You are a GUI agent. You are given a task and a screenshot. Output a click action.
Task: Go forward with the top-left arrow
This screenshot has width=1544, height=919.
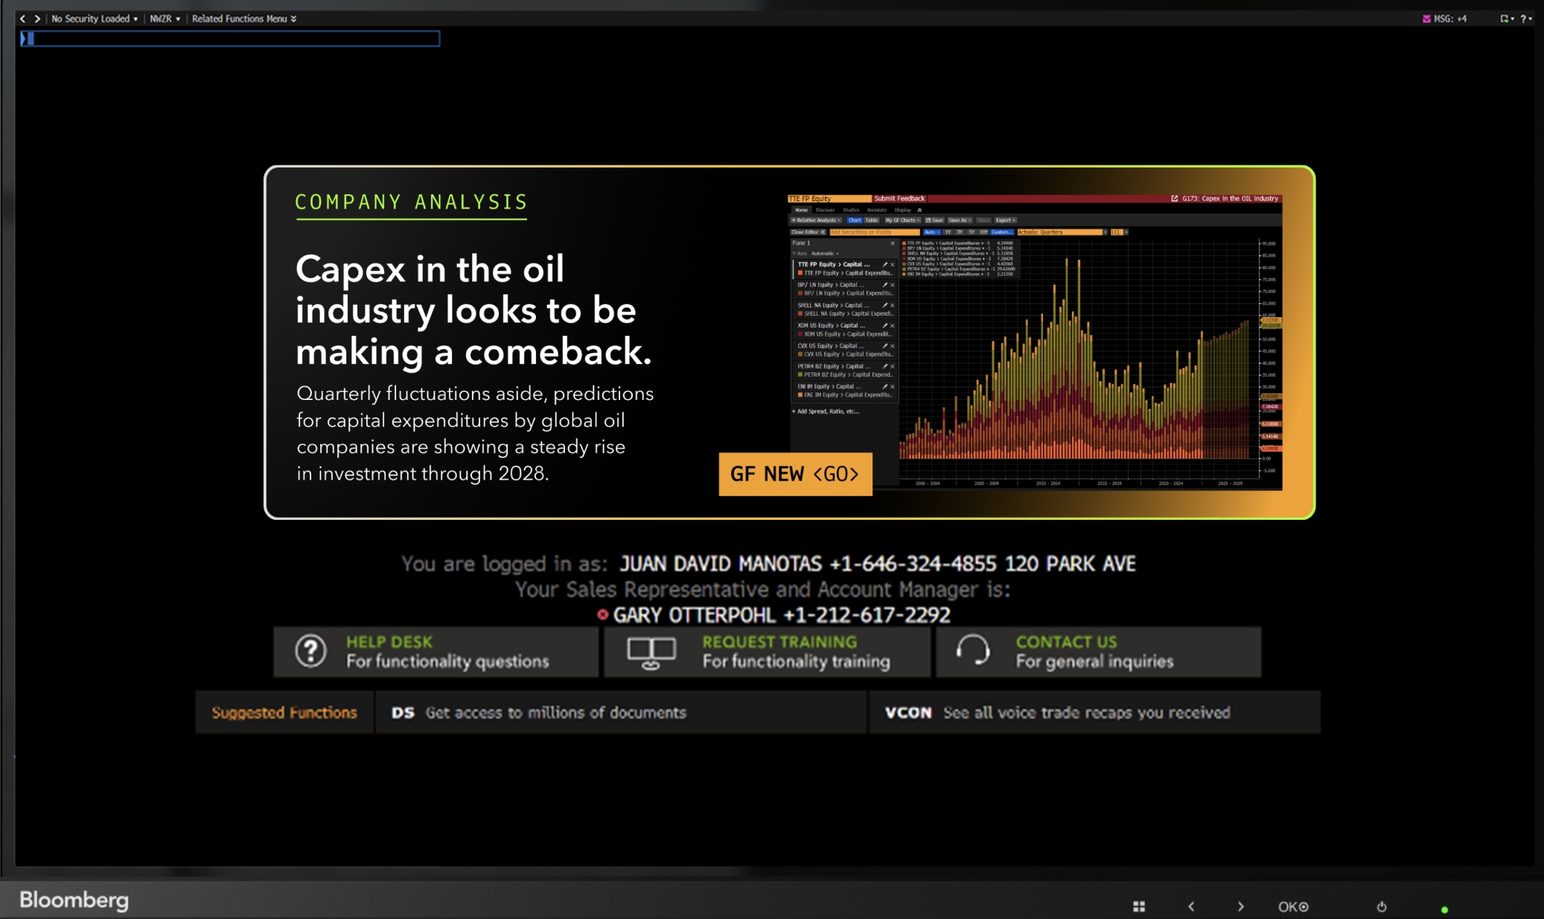tap(37, 19)
